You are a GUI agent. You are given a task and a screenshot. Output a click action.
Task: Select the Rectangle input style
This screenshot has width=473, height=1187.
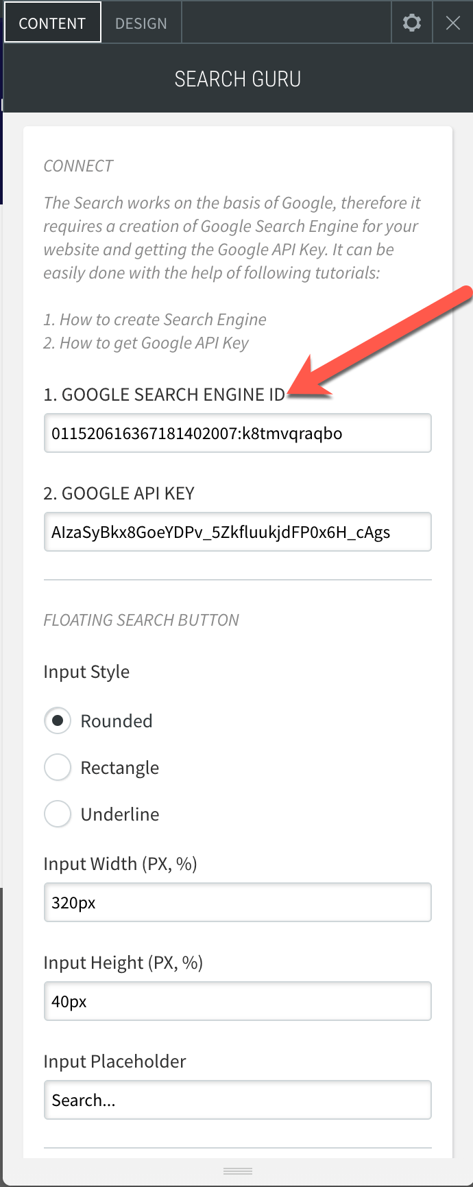point(58,767)
